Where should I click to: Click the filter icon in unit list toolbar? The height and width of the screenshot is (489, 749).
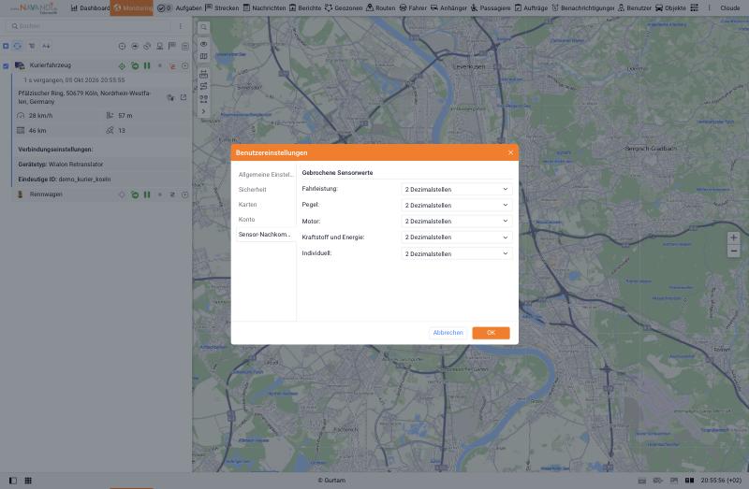pos(32,46)
